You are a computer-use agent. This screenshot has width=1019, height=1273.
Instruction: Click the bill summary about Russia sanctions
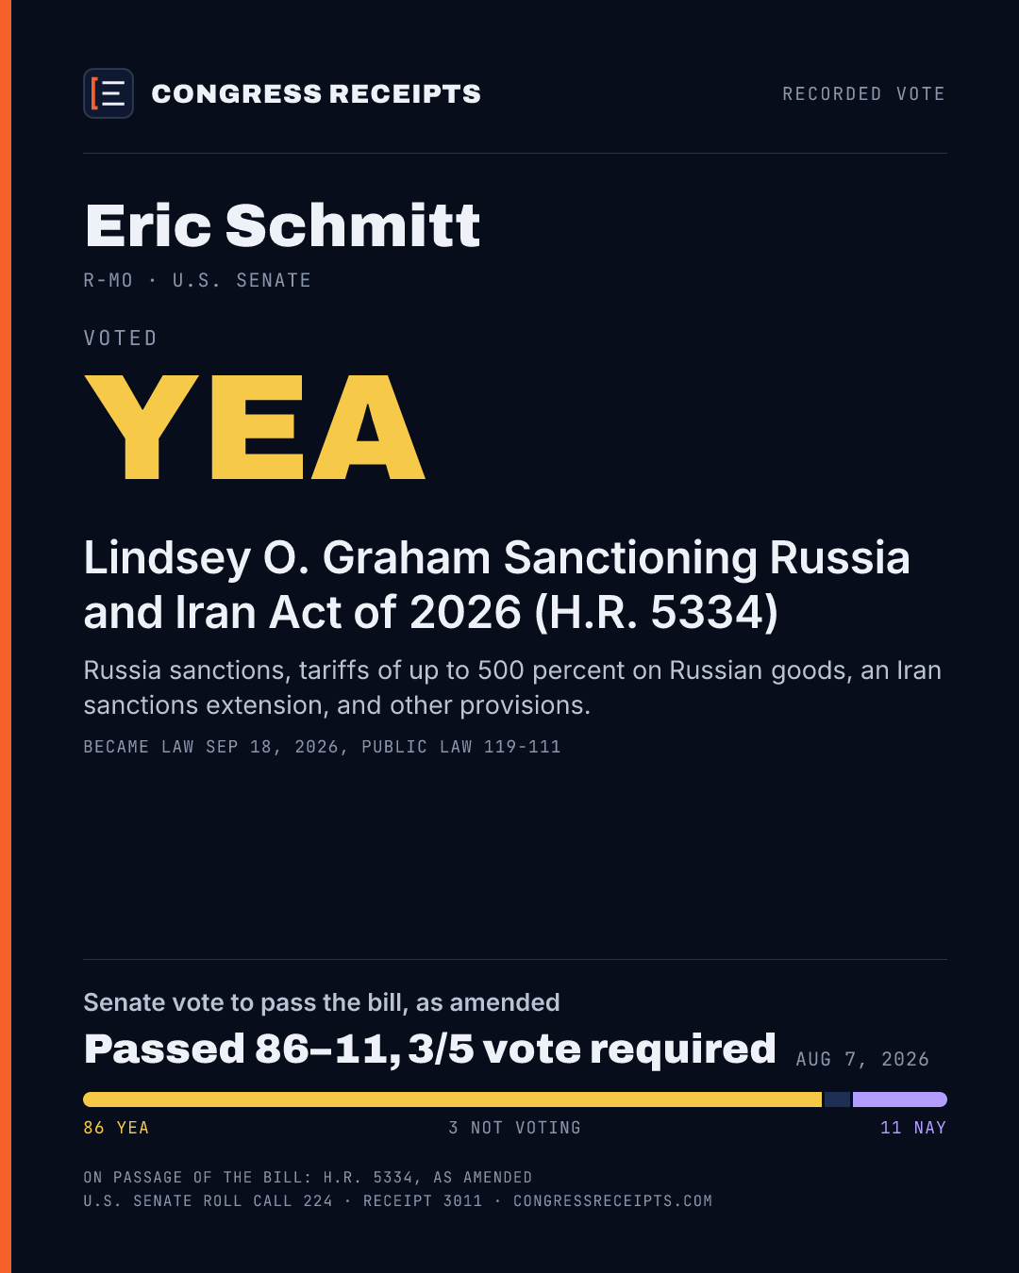pos(512,687)
